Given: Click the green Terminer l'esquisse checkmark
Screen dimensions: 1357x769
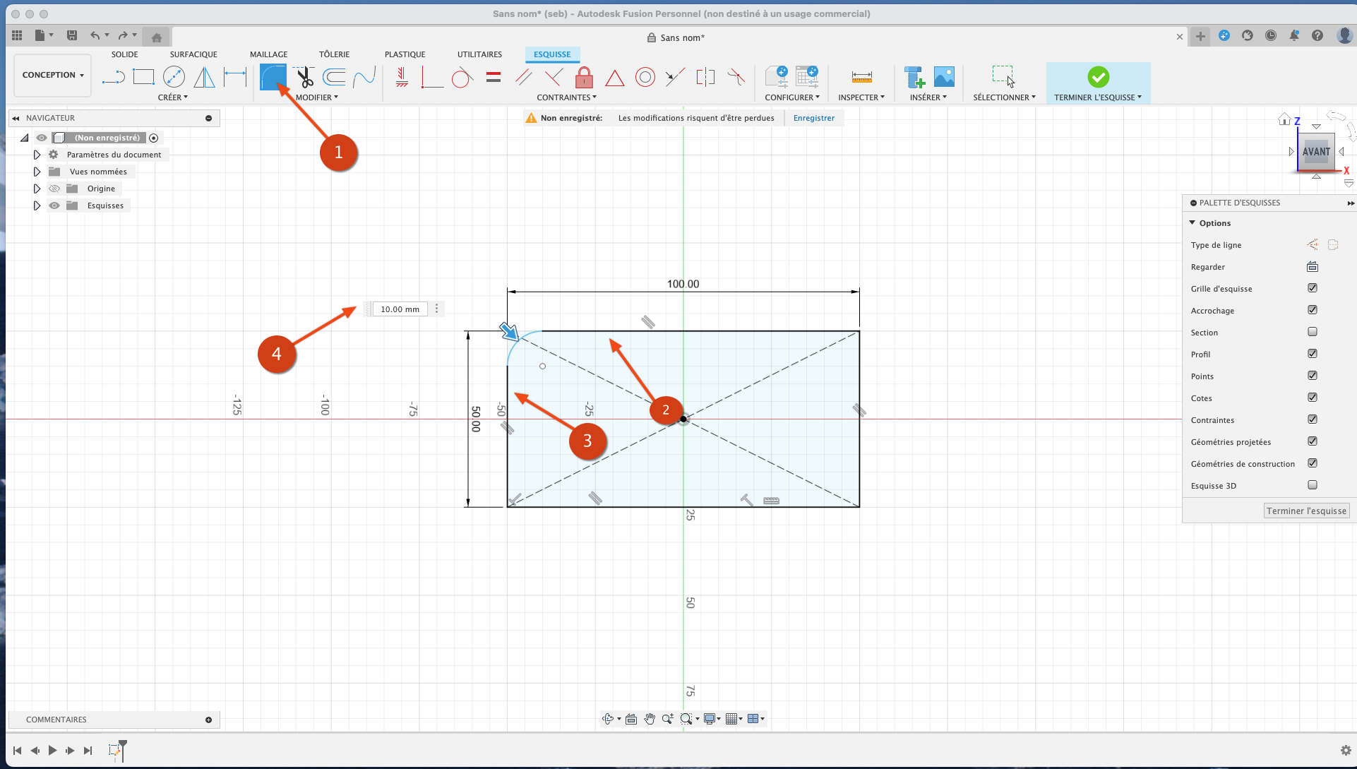Looking at the screenshot, I should coord(1098,77).
